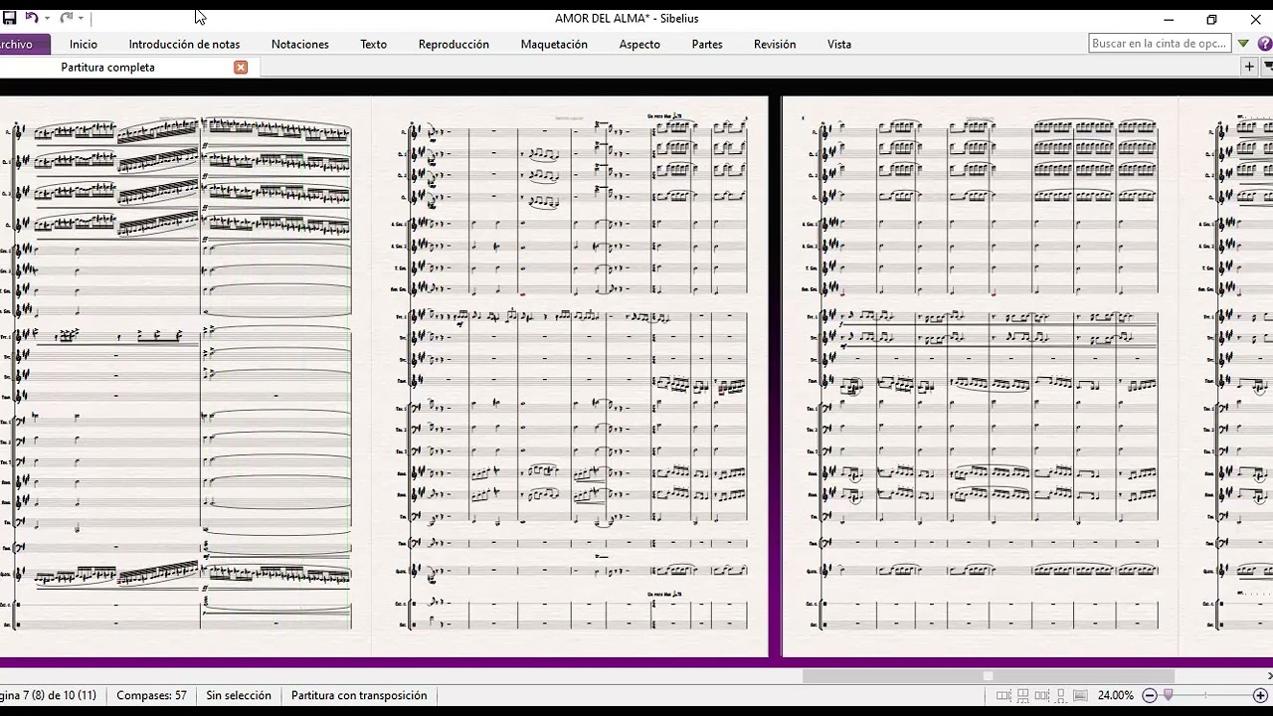Click the leftmost score page

[185, 376]
